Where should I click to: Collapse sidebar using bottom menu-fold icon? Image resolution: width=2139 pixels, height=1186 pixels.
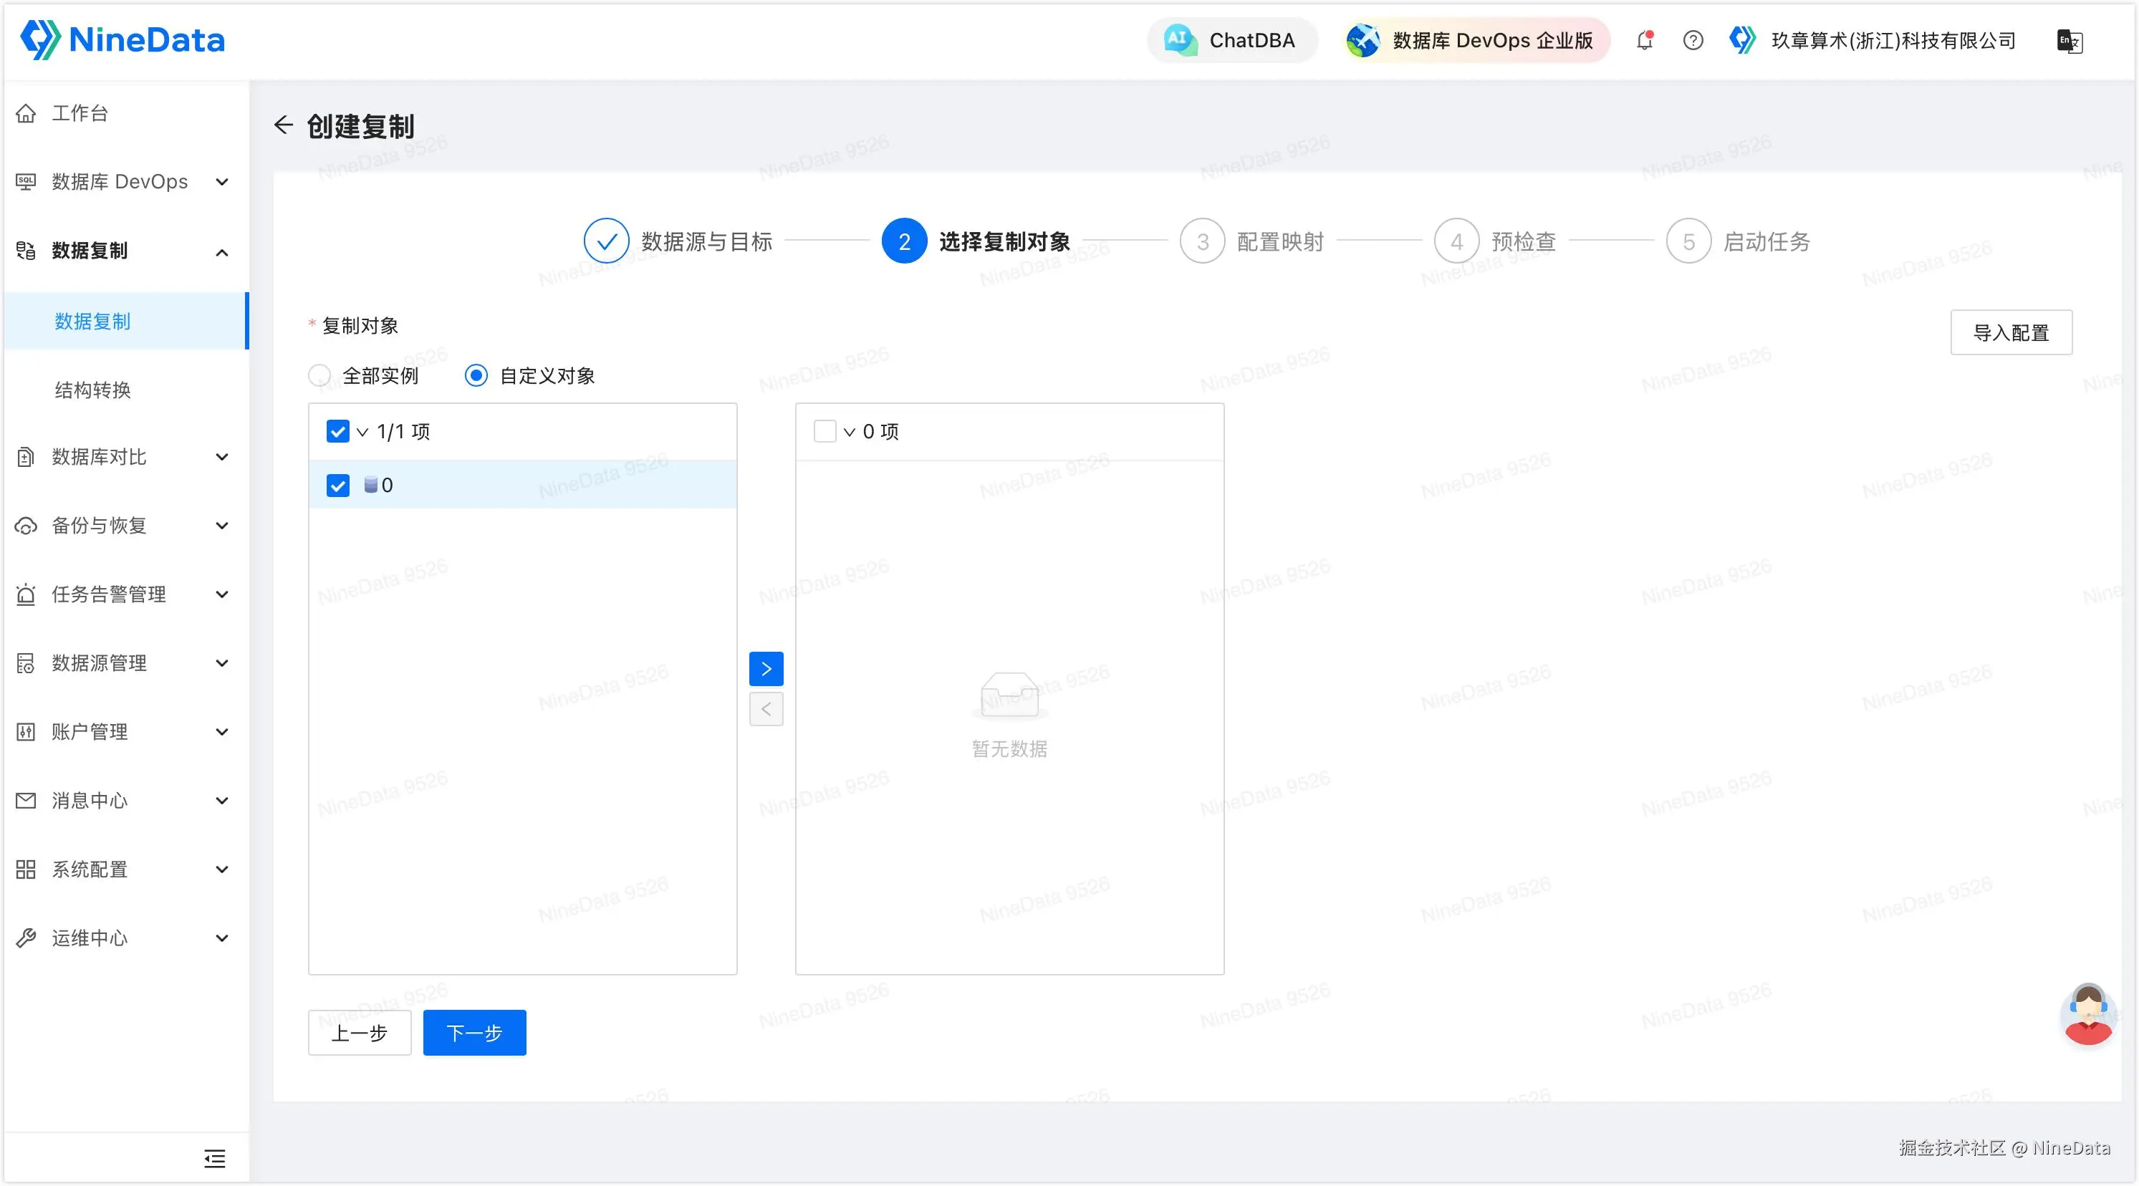214,1158
